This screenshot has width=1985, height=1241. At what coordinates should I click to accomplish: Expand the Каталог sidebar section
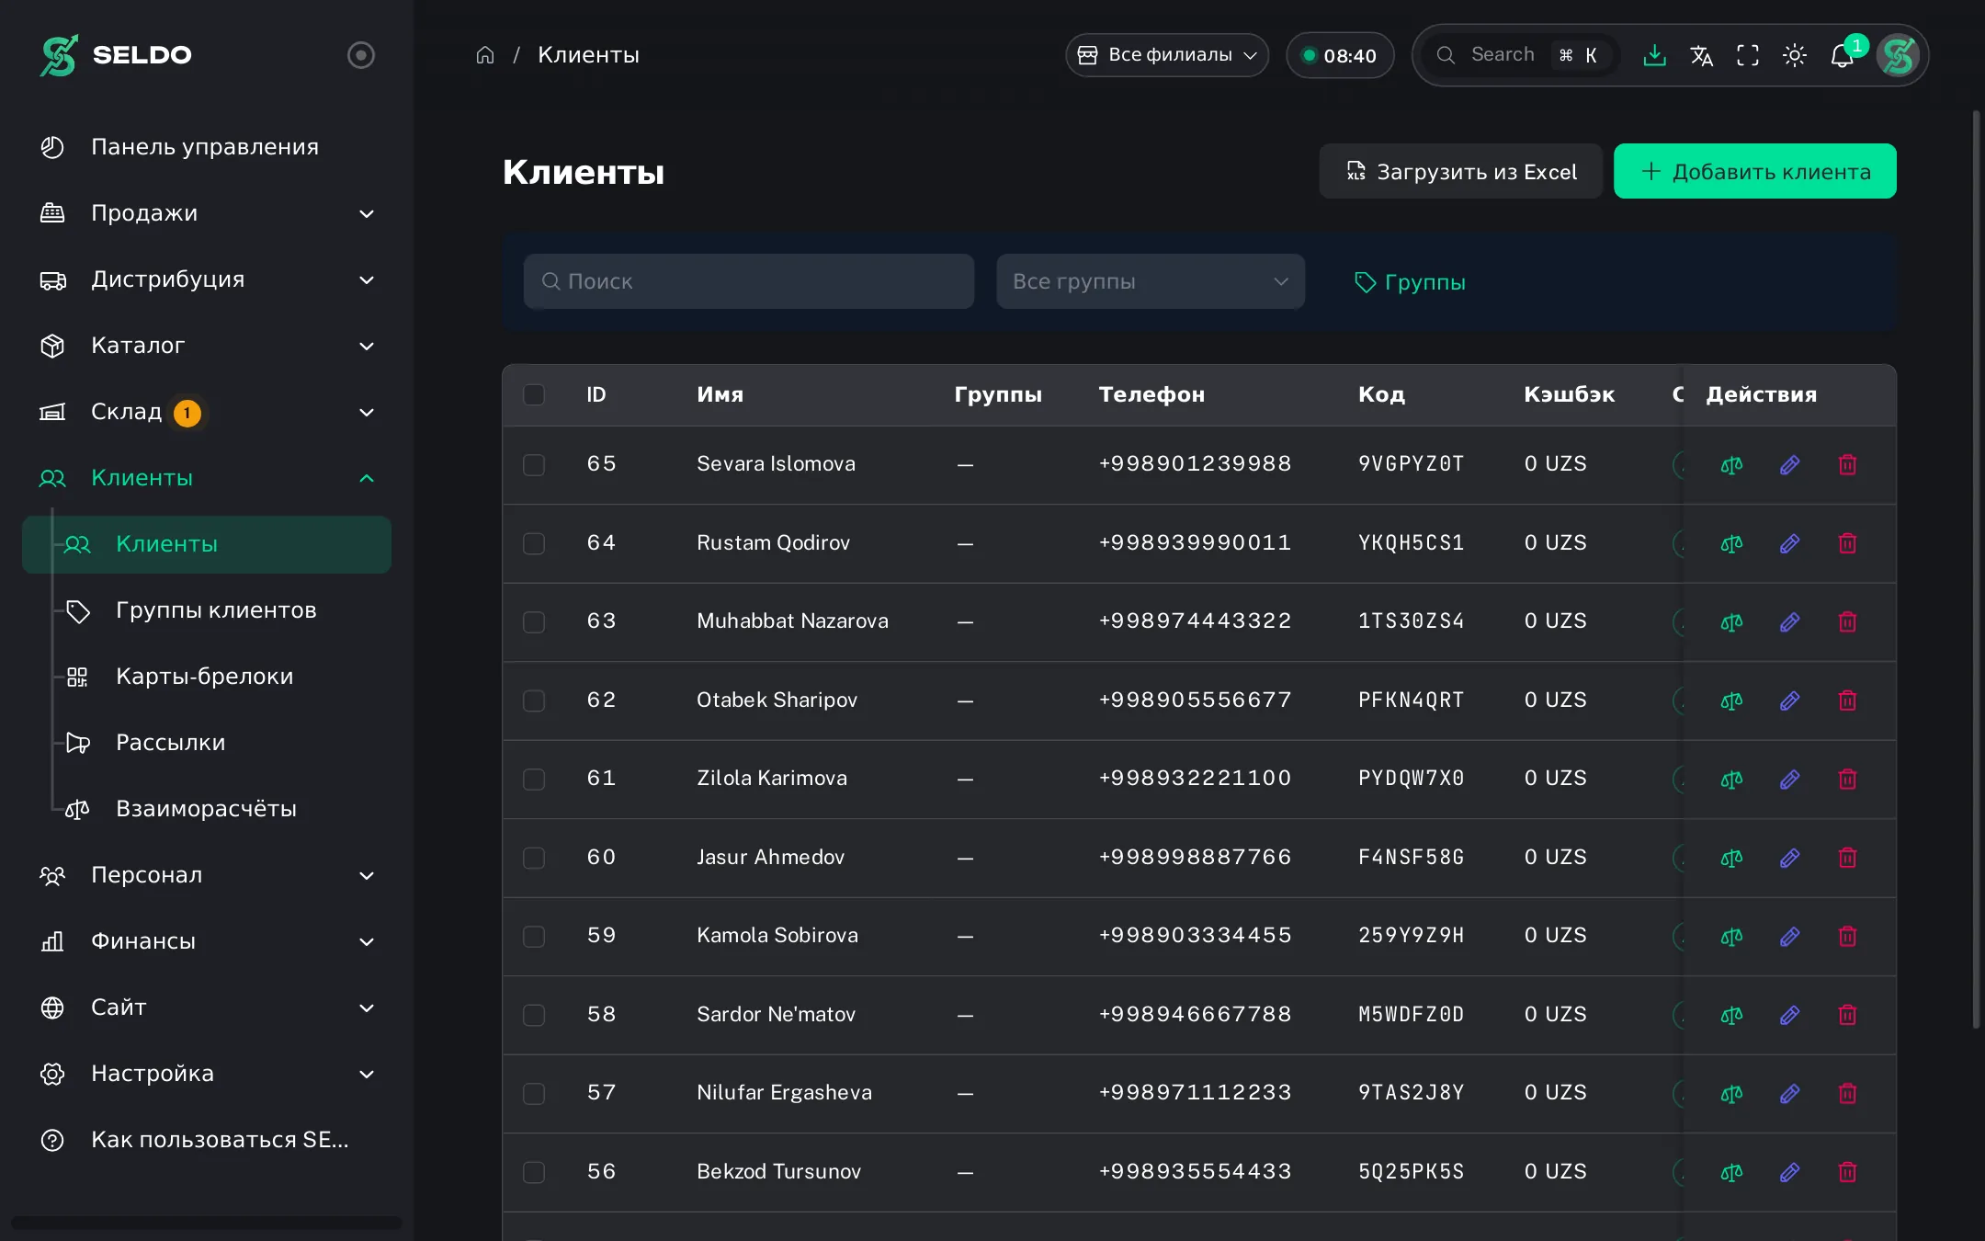207,346
